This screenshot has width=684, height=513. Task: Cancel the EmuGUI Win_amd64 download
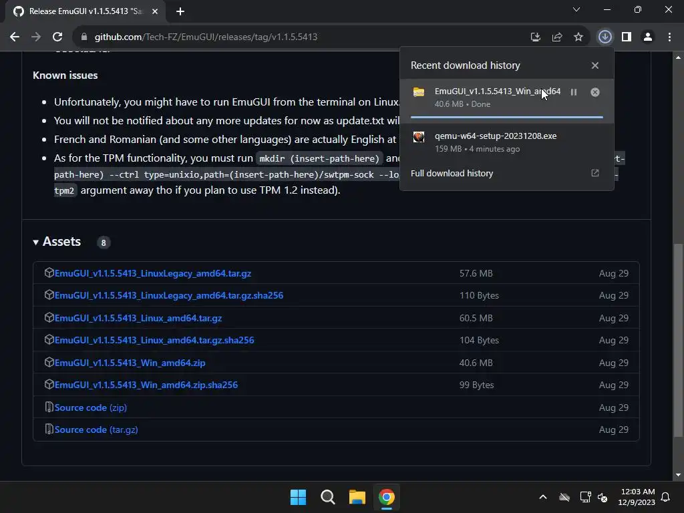(x=595, y=92)
